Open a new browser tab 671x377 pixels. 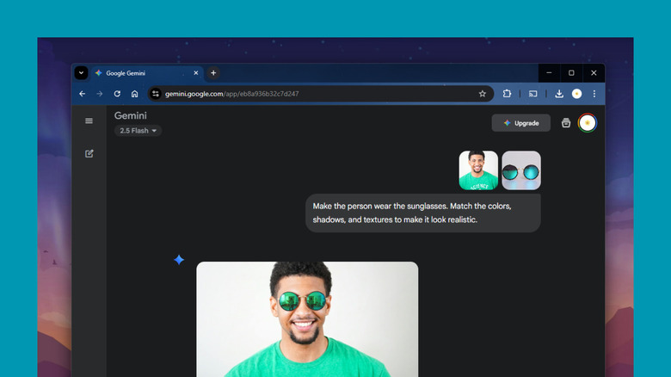click(x=213, y=73)
